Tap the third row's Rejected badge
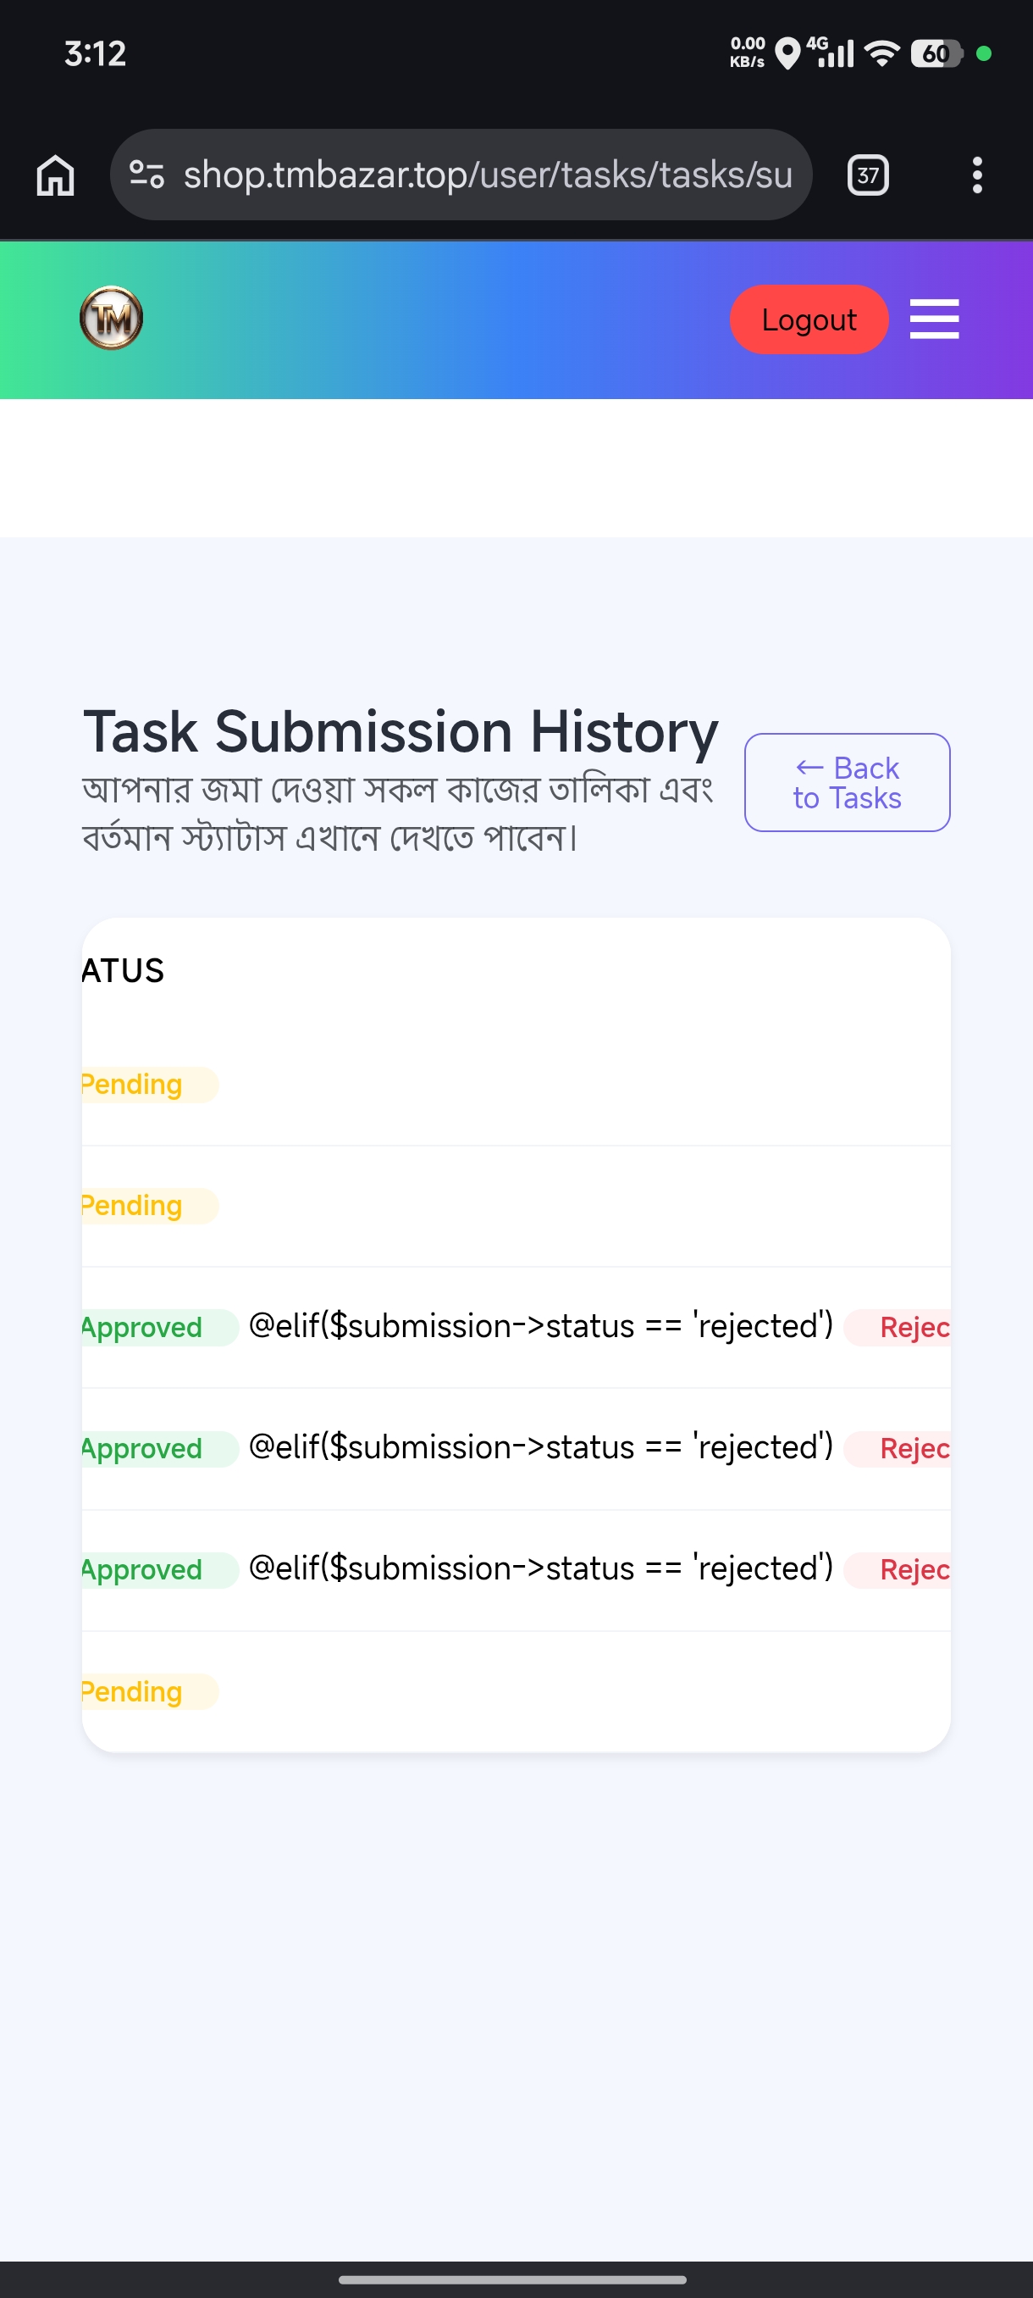 point(898,1570)
